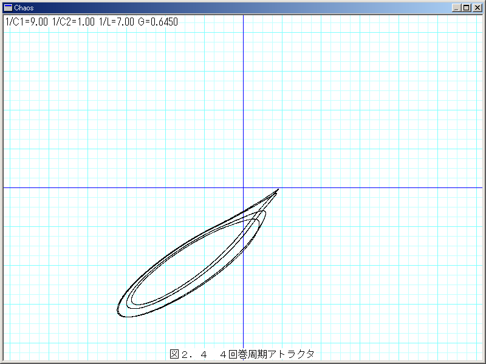Click the attractor curve's pointed tip
This screenshot has width=486, height=364.
(x=278, y=189)
